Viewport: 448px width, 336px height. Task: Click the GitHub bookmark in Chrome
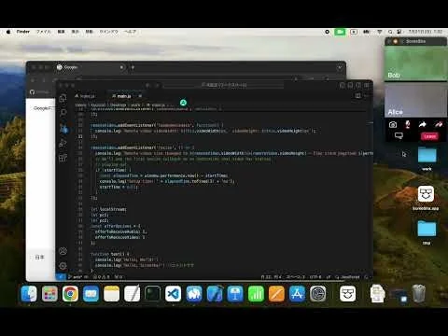coord(40,92)
